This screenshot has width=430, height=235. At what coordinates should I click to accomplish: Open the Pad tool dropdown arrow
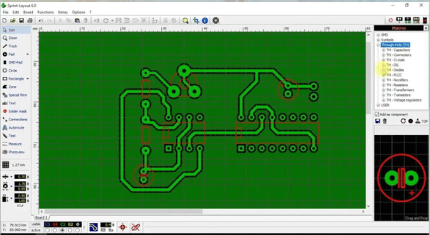[x=27, y=54]
